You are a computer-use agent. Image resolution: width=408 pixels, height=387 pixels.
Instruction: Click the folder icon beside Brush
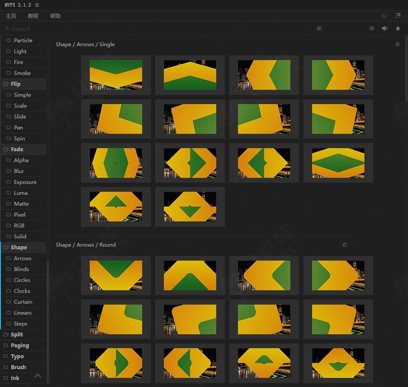point(6,367)
